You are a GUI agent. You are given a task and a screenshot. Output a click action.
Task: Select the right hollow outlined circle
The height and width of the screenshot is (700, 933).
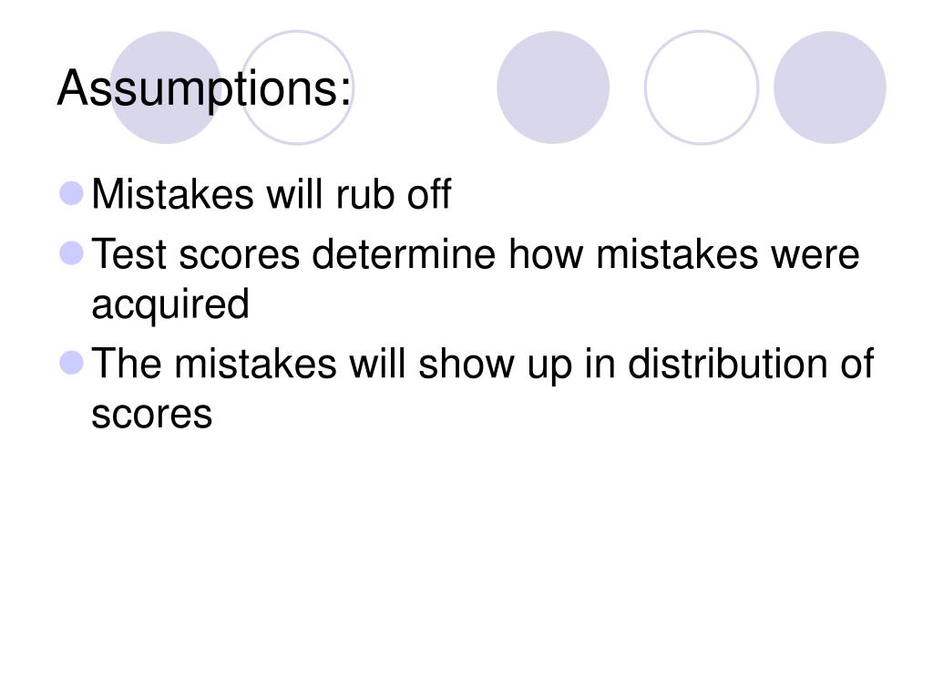pos(701,87)
